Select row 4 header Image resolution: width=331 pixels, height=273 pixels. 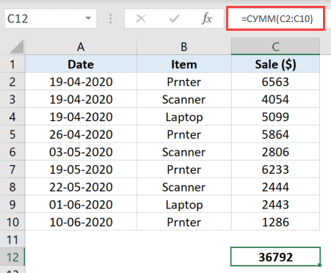[x=12, y=117]
